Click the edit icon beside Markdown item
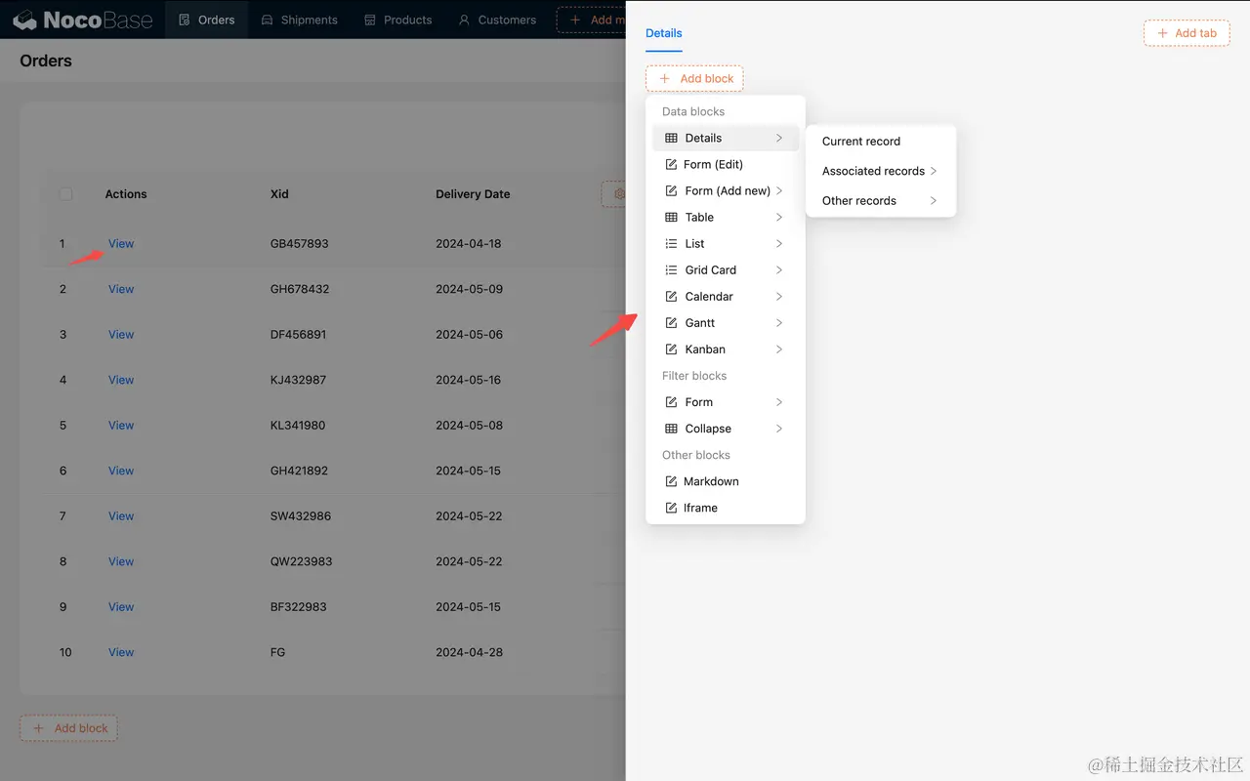Image resolution: width=1250 pixels, height=781 pixels. 671,481
